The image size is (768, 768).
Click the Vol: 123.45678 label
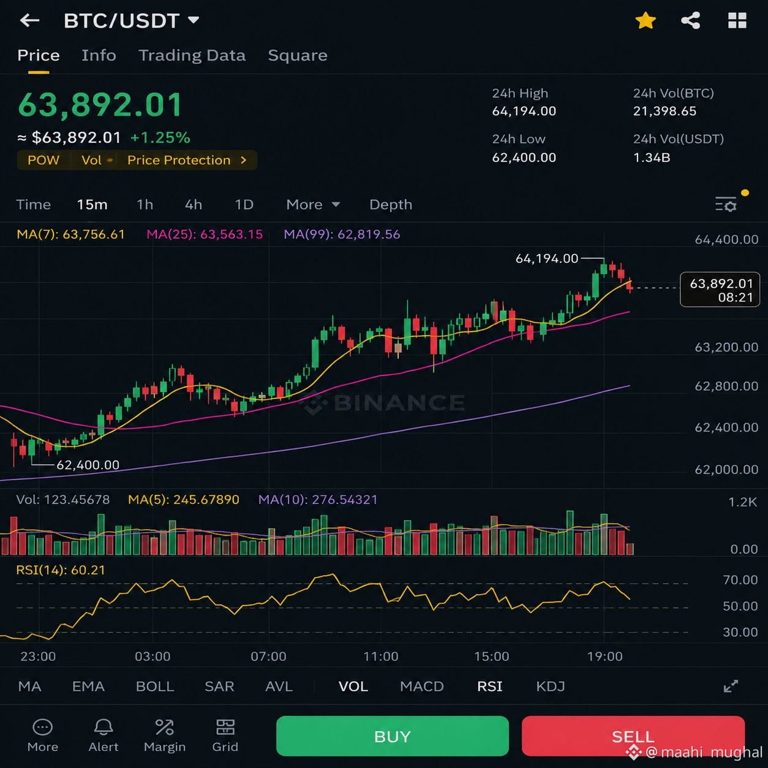pyautogui.click(x=63, y=500)
